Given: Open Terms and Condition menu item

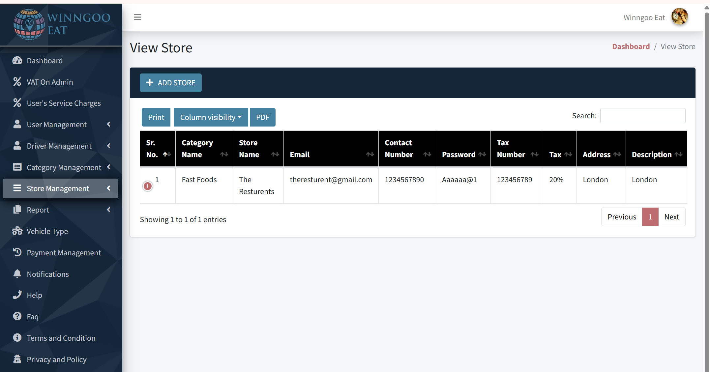Looking at the screenshot, I should click(61, 338).
